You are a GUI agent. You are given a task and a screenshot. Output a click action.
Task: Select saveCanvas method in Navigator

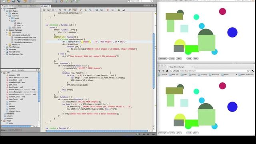click(x=16, y=99)
